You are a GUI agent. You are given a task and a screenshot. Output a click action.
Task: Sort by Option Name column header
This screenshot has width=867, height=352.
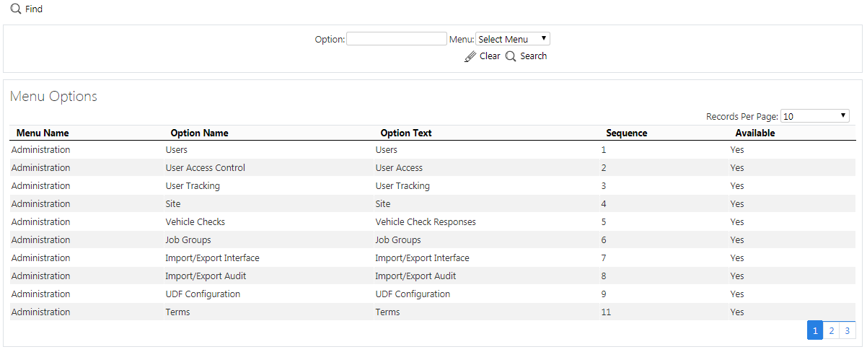tap(199, 133)
